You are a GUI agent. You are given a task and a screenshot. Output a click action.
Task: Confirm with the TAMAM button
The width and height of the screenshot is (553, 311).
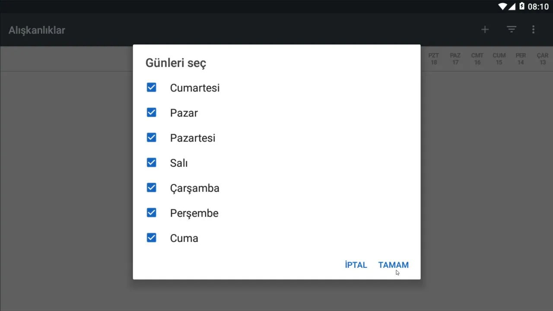(393, 265)
